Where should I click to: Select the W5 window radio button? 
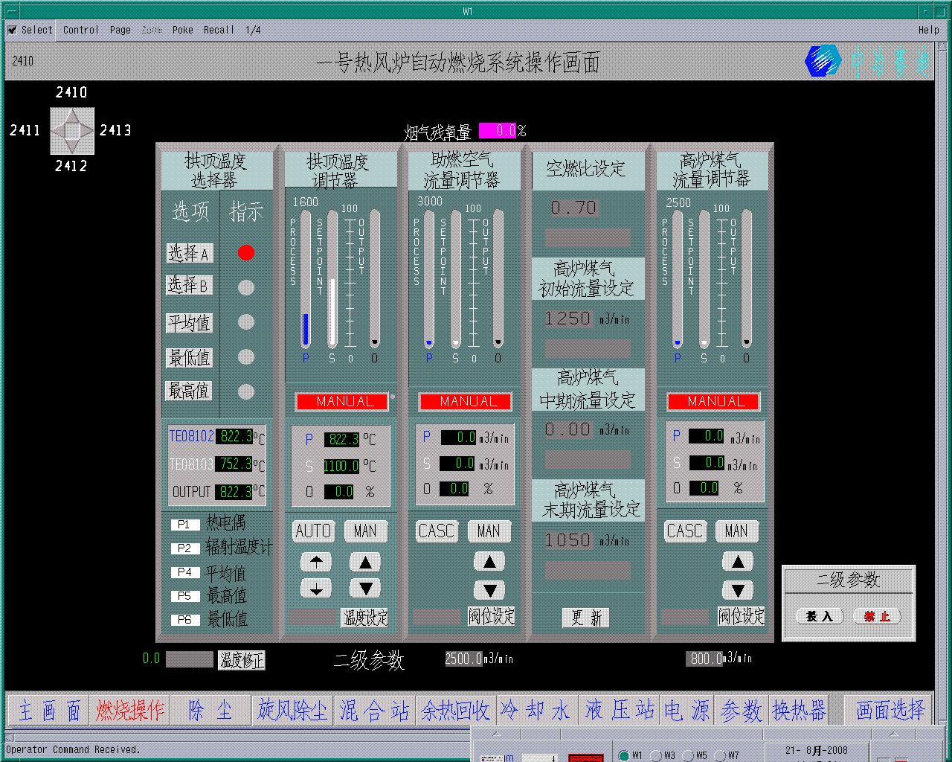tap(688, 755)
